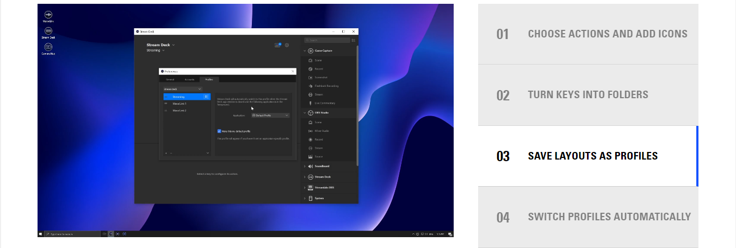This screenshot has width=736, height=248.
Task: Select Switch Profiles Automatically step
Action: [588, 217]
